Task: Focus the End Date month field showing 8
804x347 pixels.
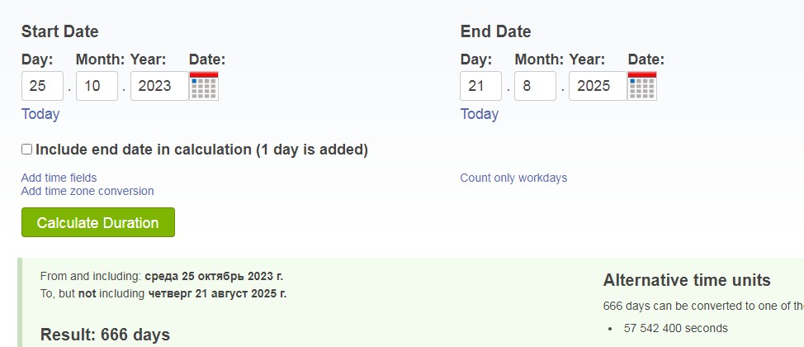Action: point(536,86)
